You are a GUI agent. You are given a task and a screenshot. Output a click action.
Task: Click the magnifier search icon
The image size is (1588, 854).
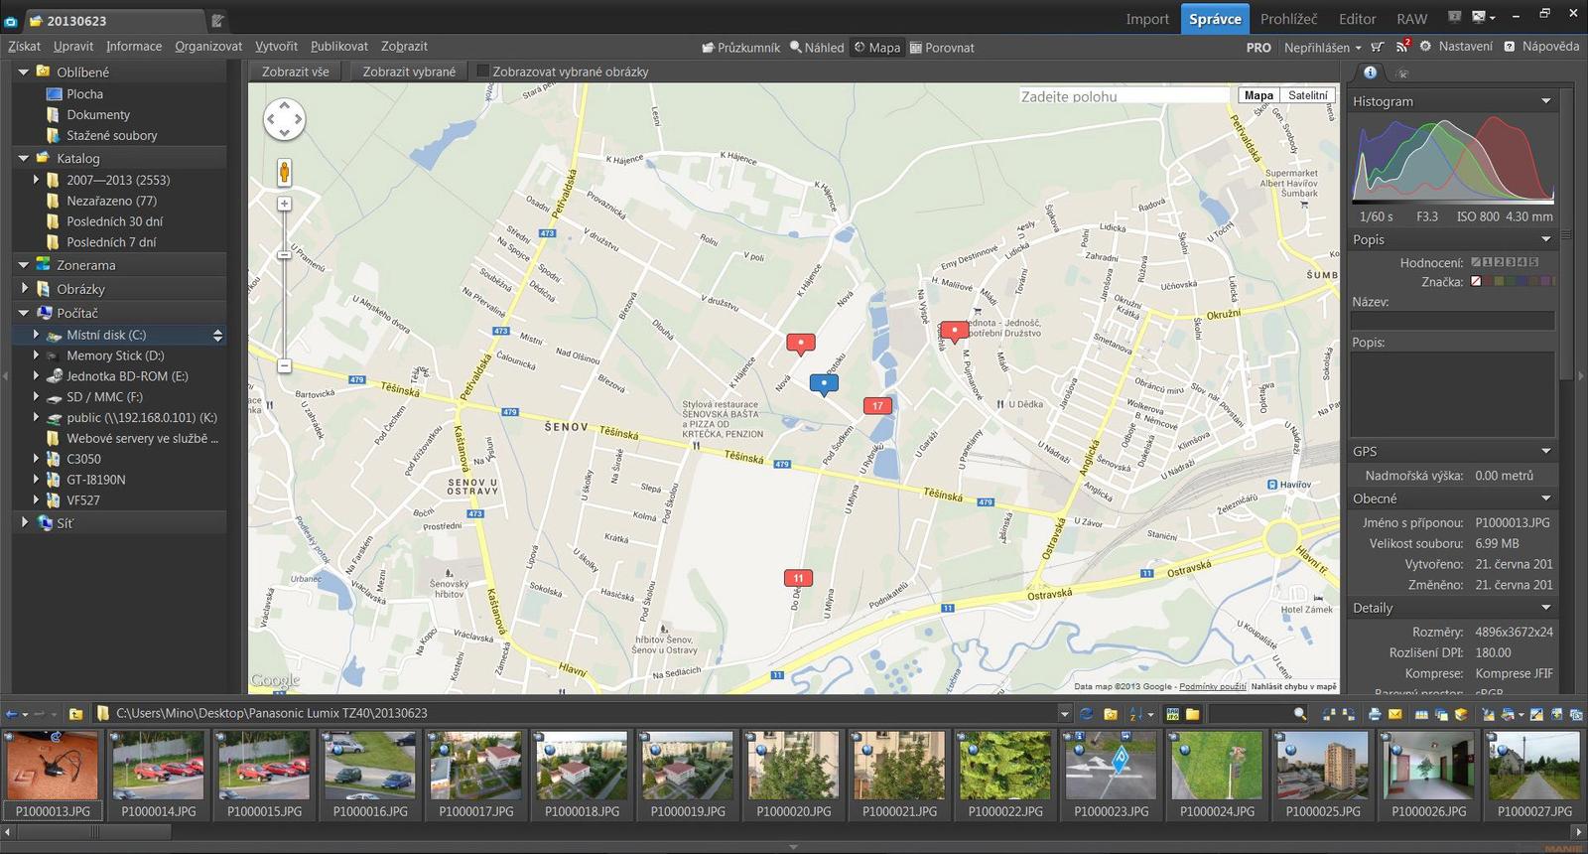1300,714
